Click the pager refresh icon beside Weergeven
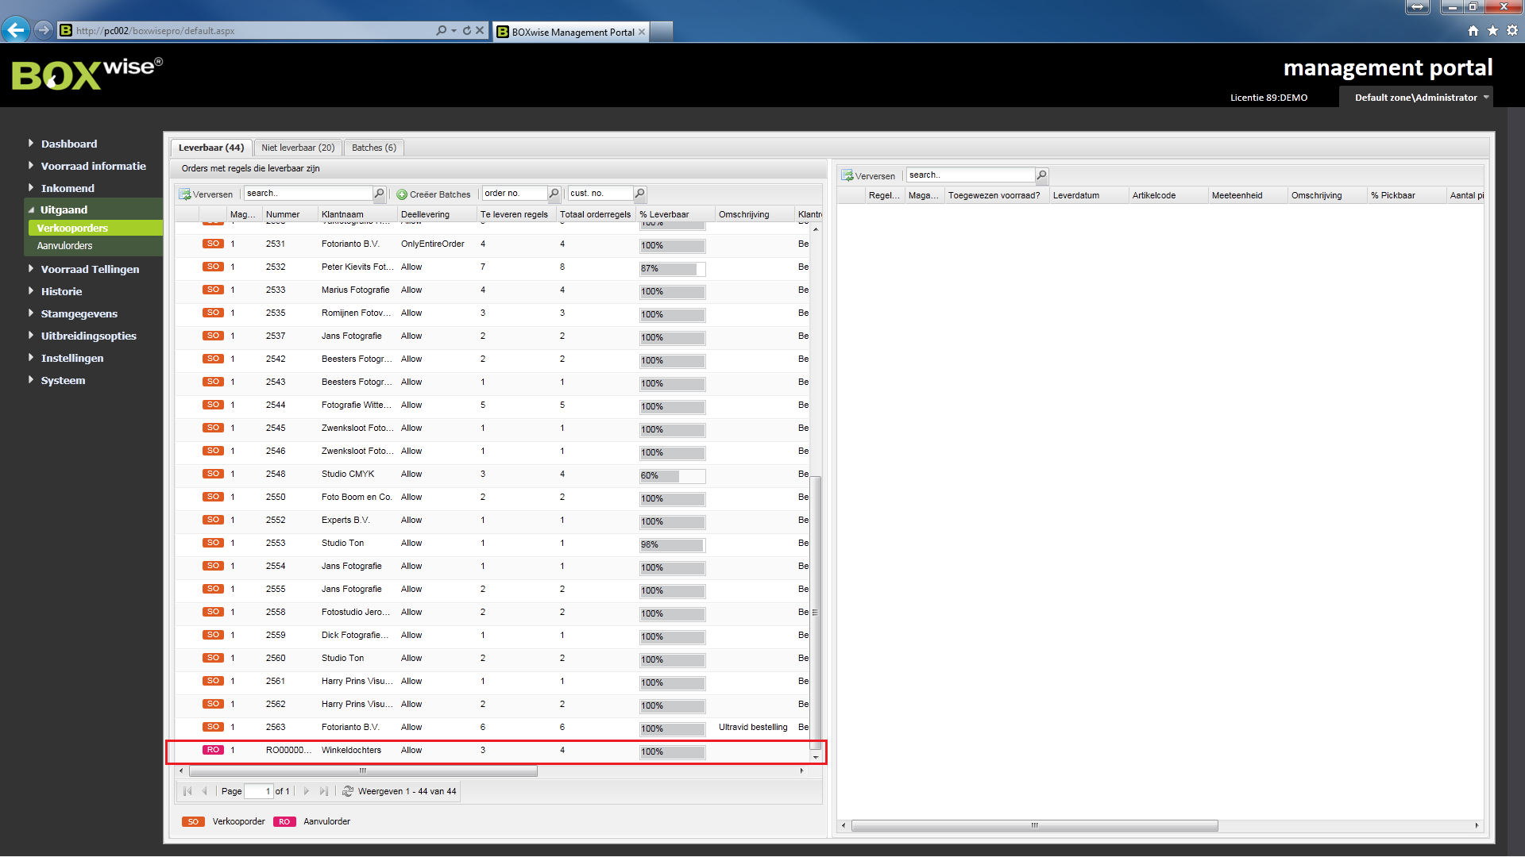This screenshot has height=857, width=1525. pyautogui.click(x=348, y=791)
